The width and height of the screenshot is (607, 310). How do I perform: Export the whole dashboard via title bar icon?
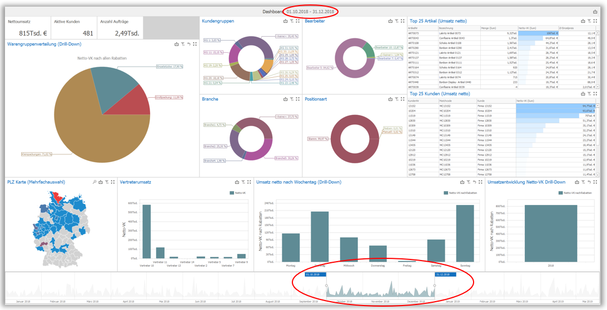(595, 12)
